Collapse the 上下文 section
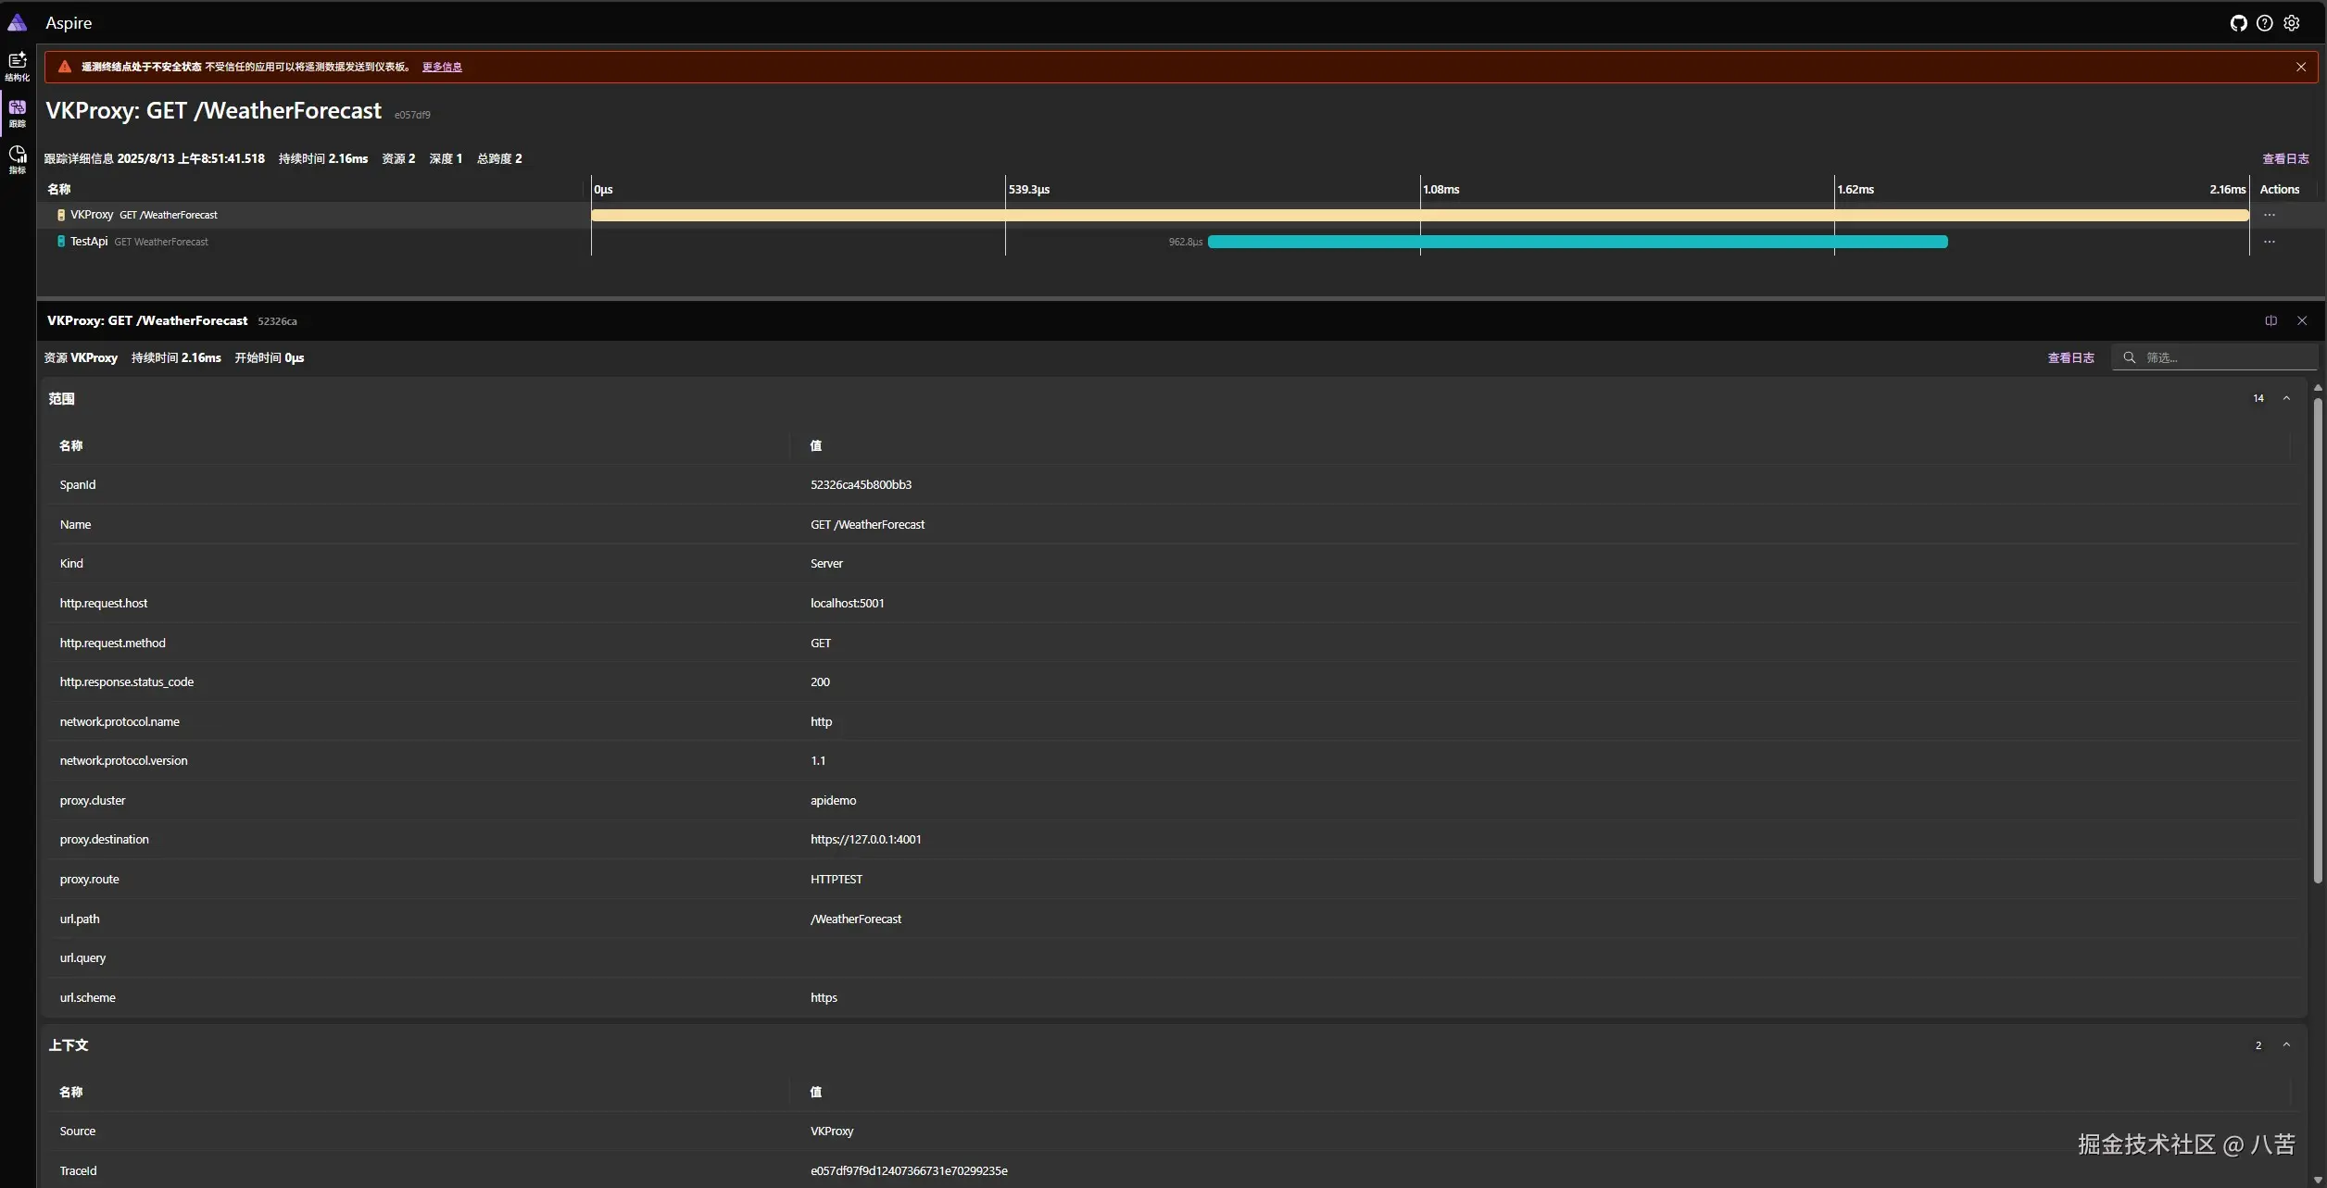This screenshot has width=2327, height=1188. click(2285, 1044)
